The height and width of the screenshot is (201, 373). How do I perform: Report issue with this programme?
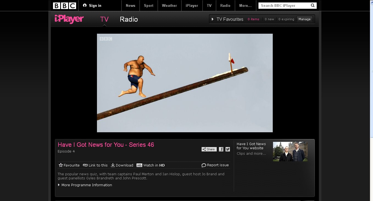215,165
